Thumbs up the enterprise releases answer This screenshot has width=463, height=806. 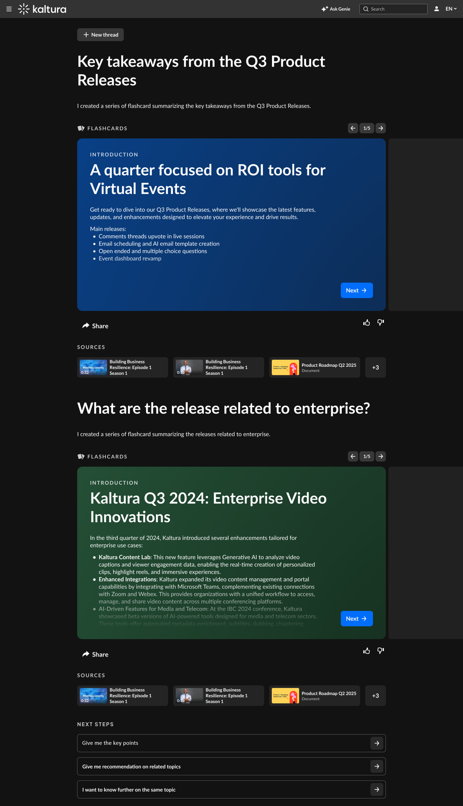[367, 651]
